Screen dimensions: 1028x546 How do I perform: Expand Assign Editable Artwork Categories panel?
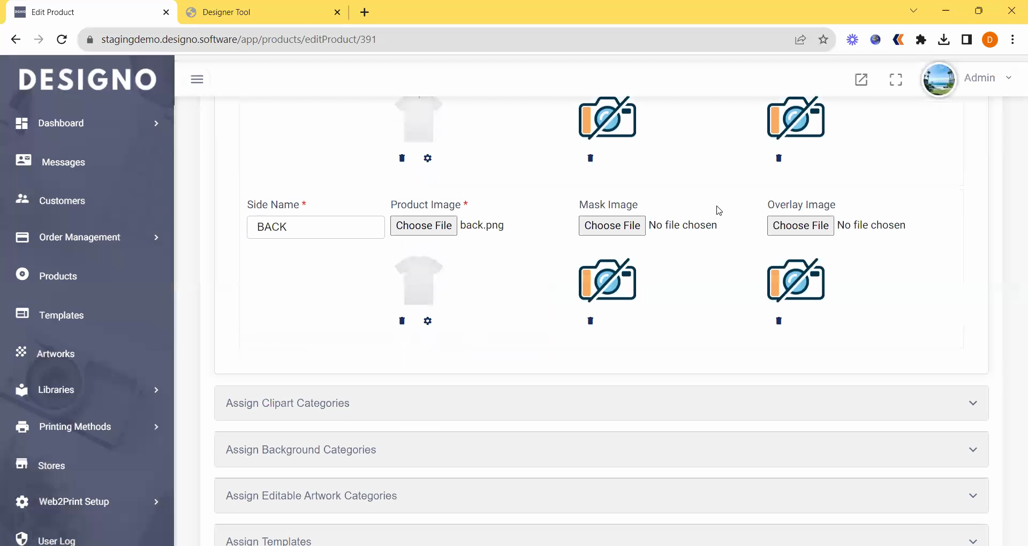(x=601, y=496)
